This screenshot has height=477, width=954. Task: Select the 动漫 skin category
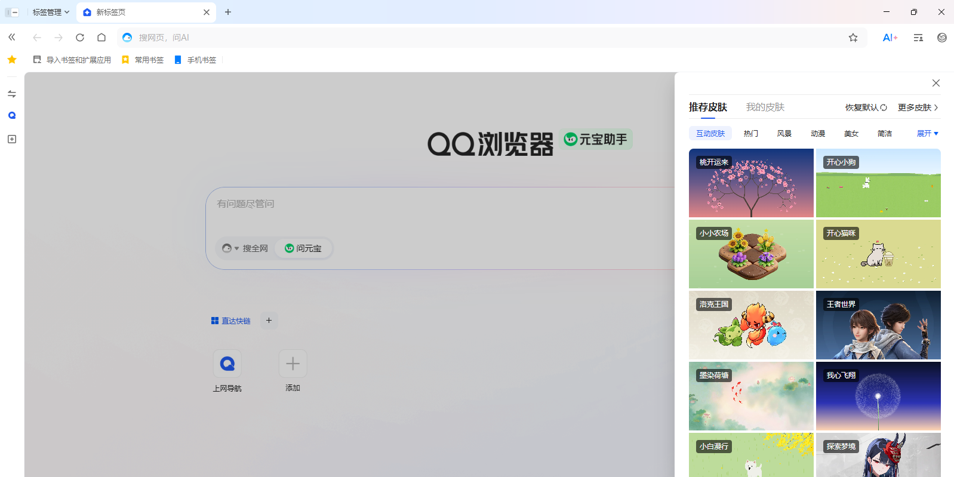click(x=818, y=134)
